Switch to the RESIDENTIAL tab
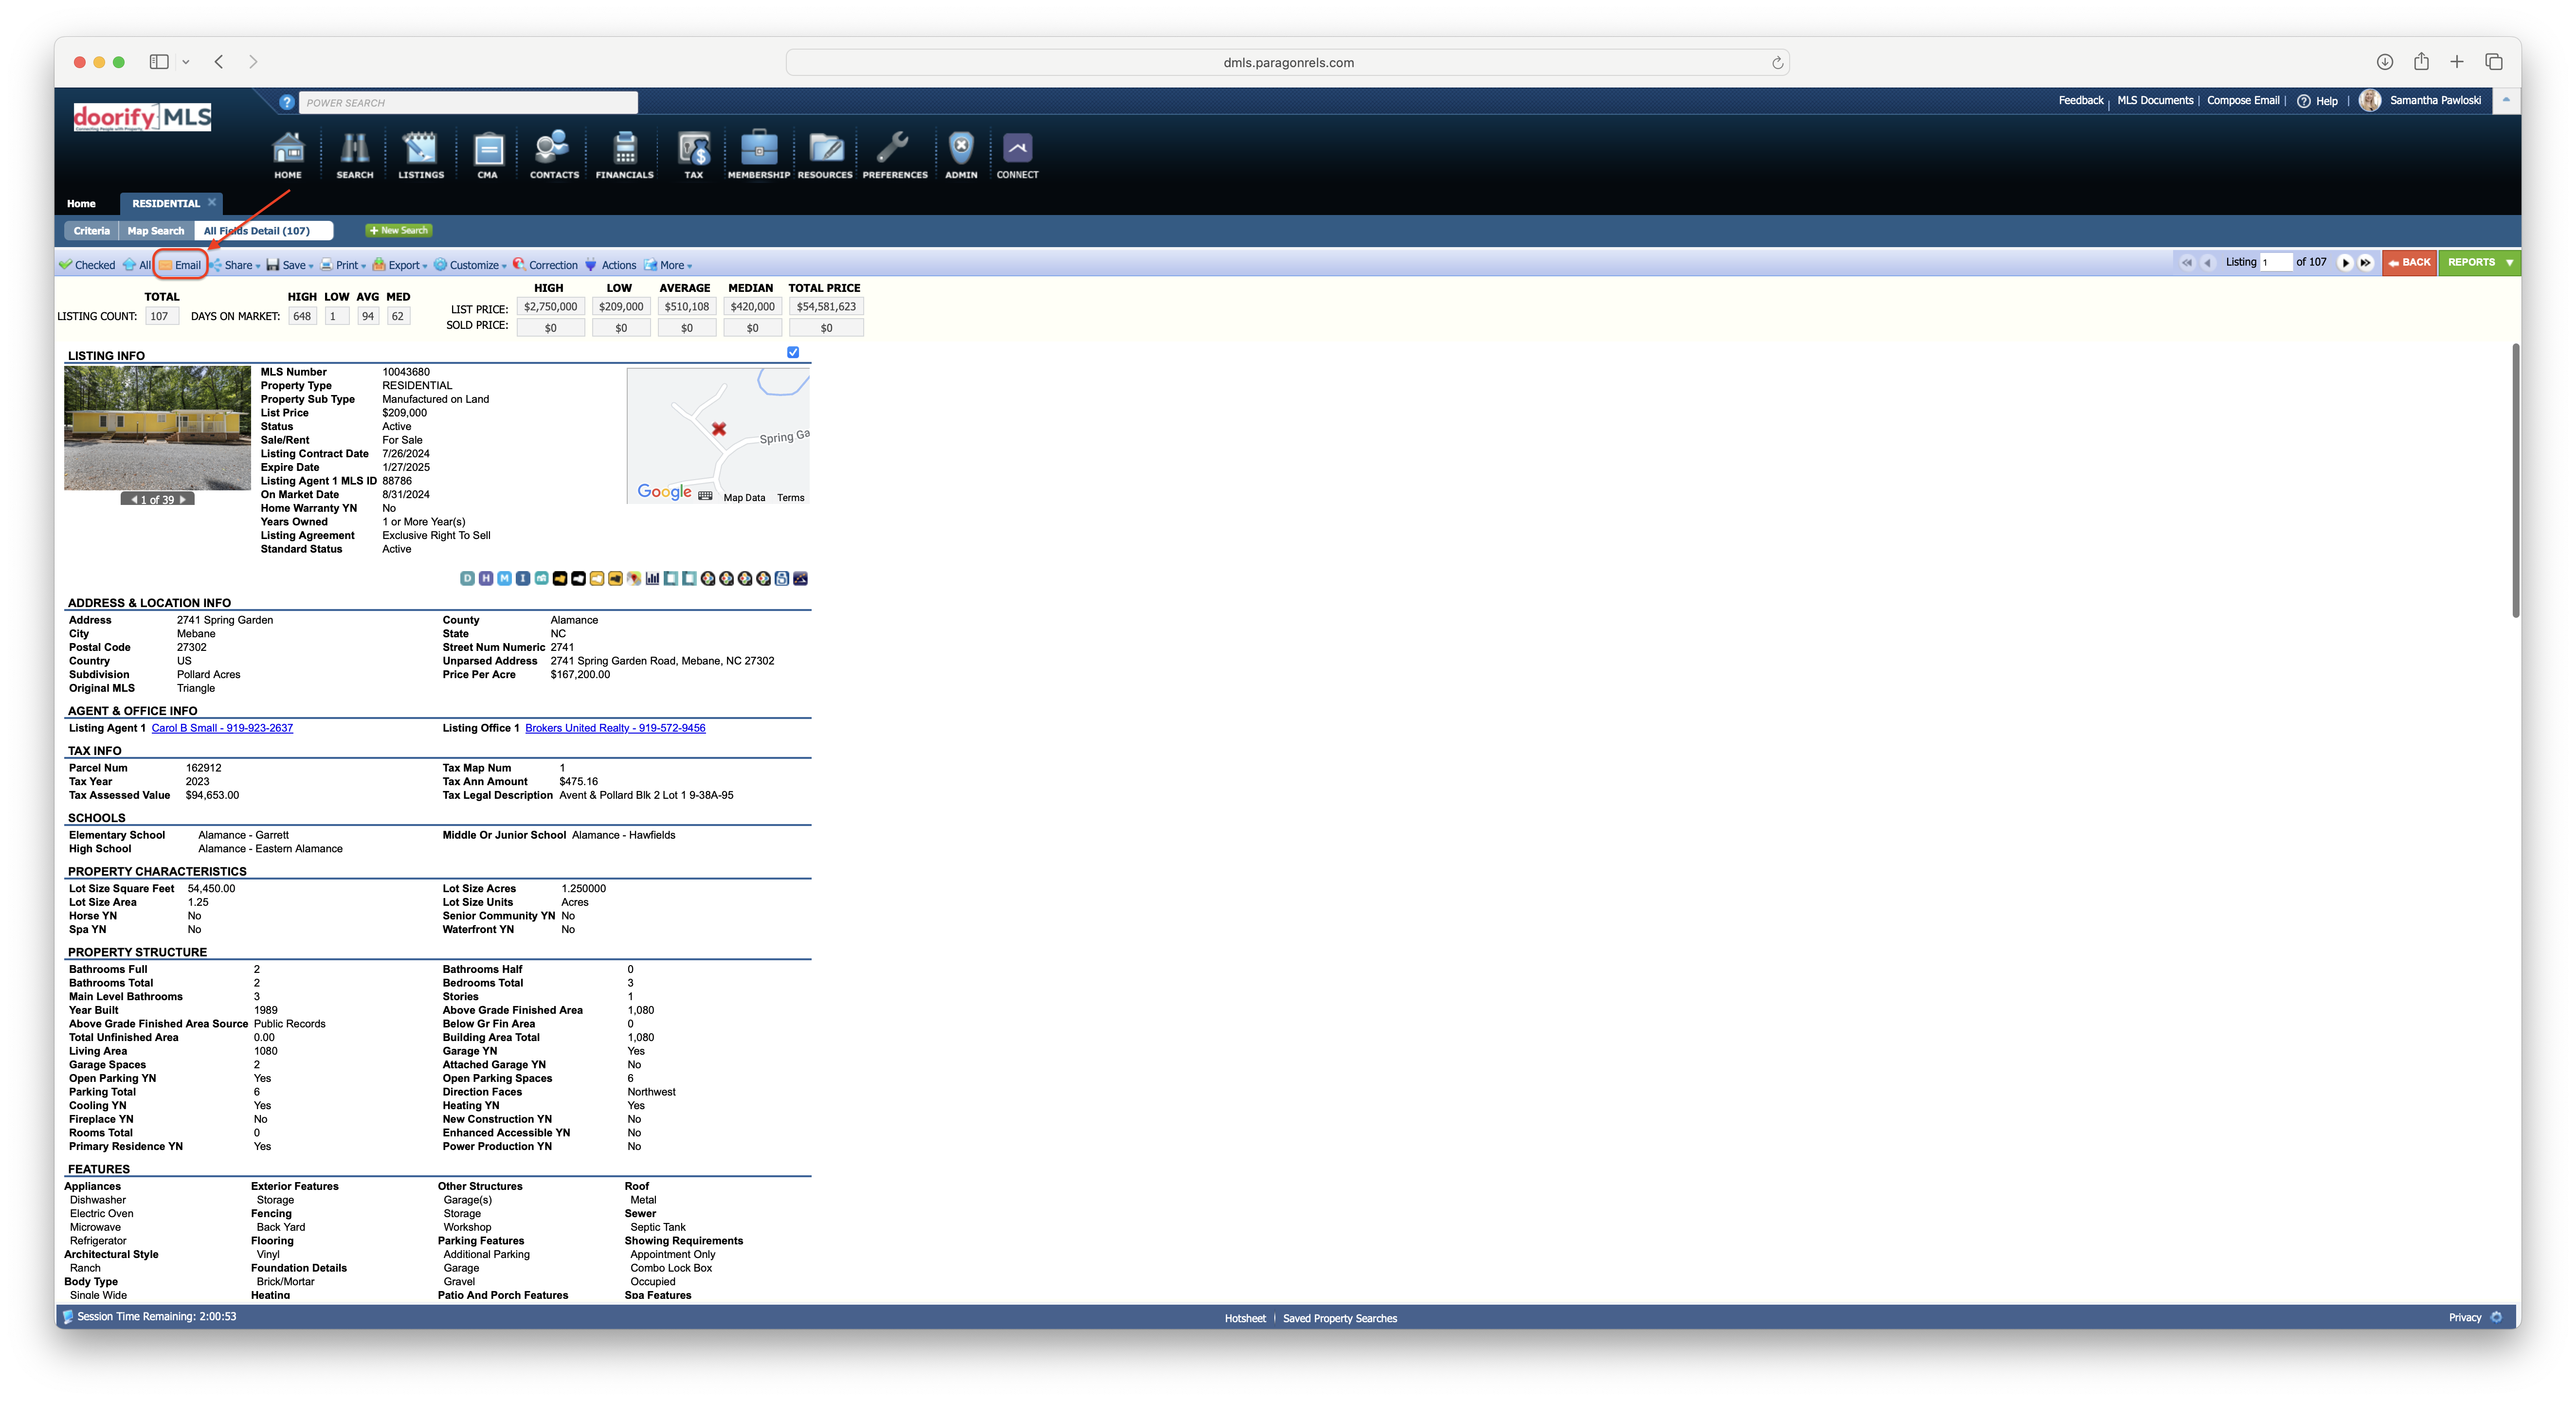 [166, 203]
